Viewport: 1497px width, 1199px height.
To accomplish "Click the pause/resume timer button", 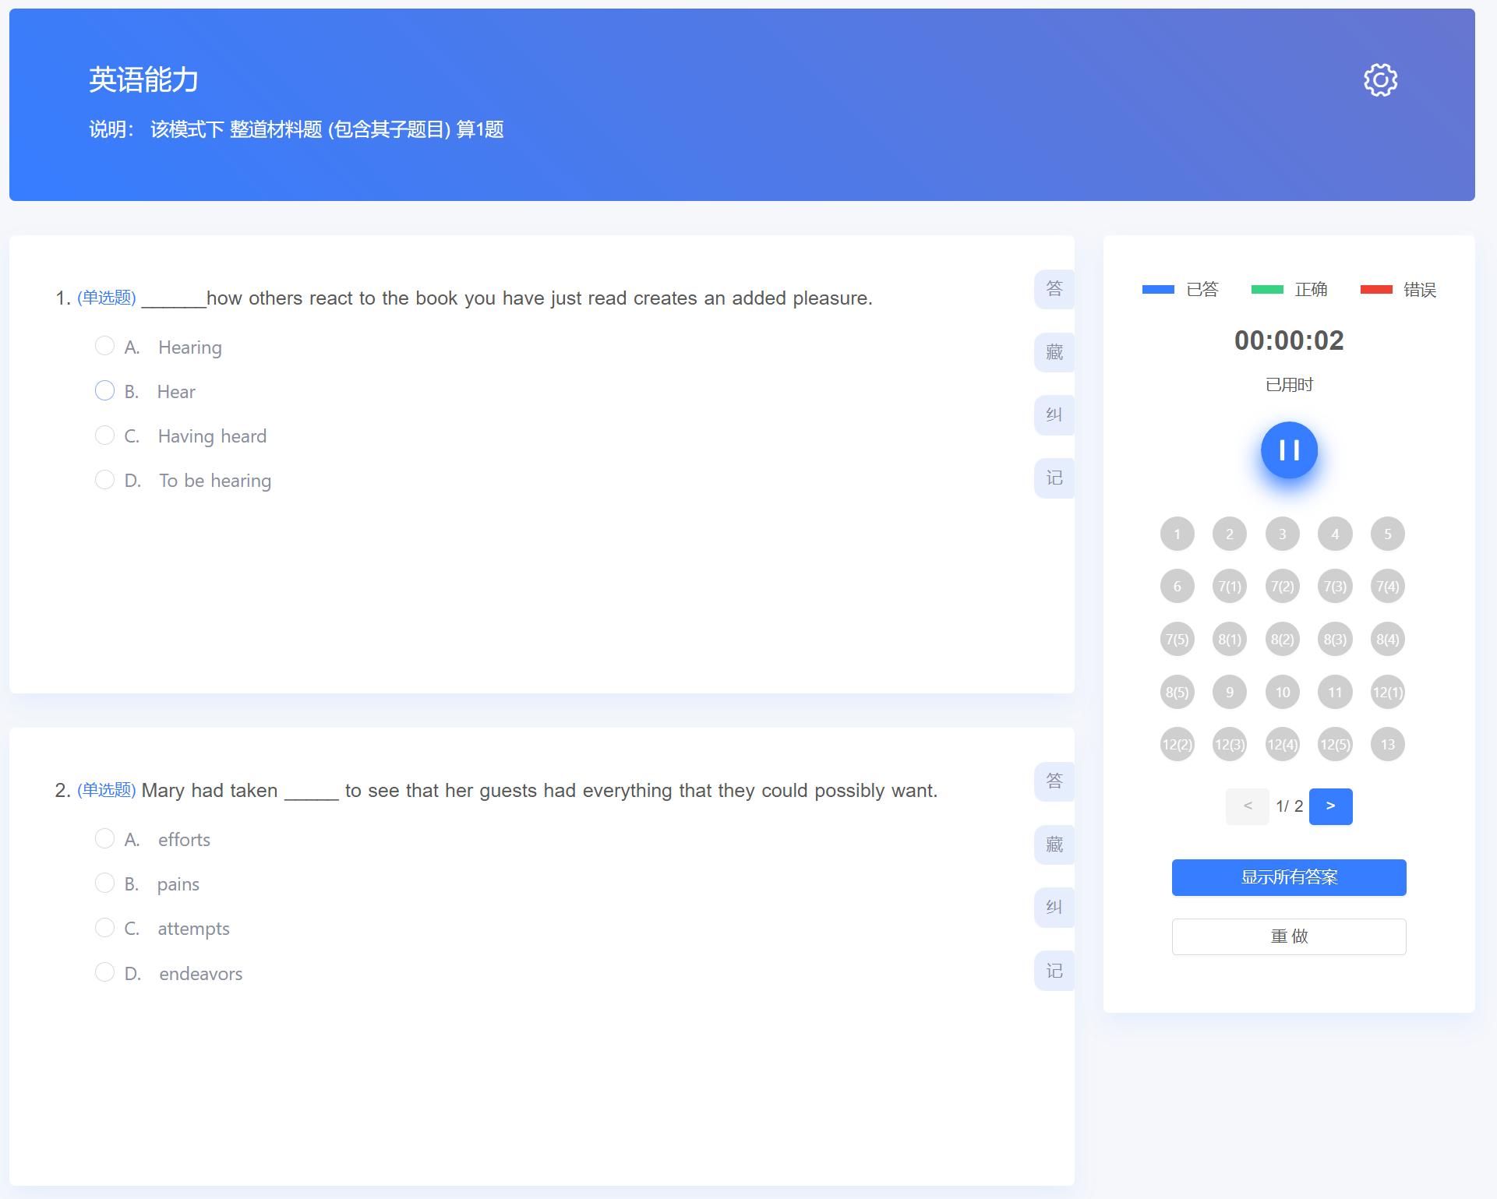I will pos(1289,450).
